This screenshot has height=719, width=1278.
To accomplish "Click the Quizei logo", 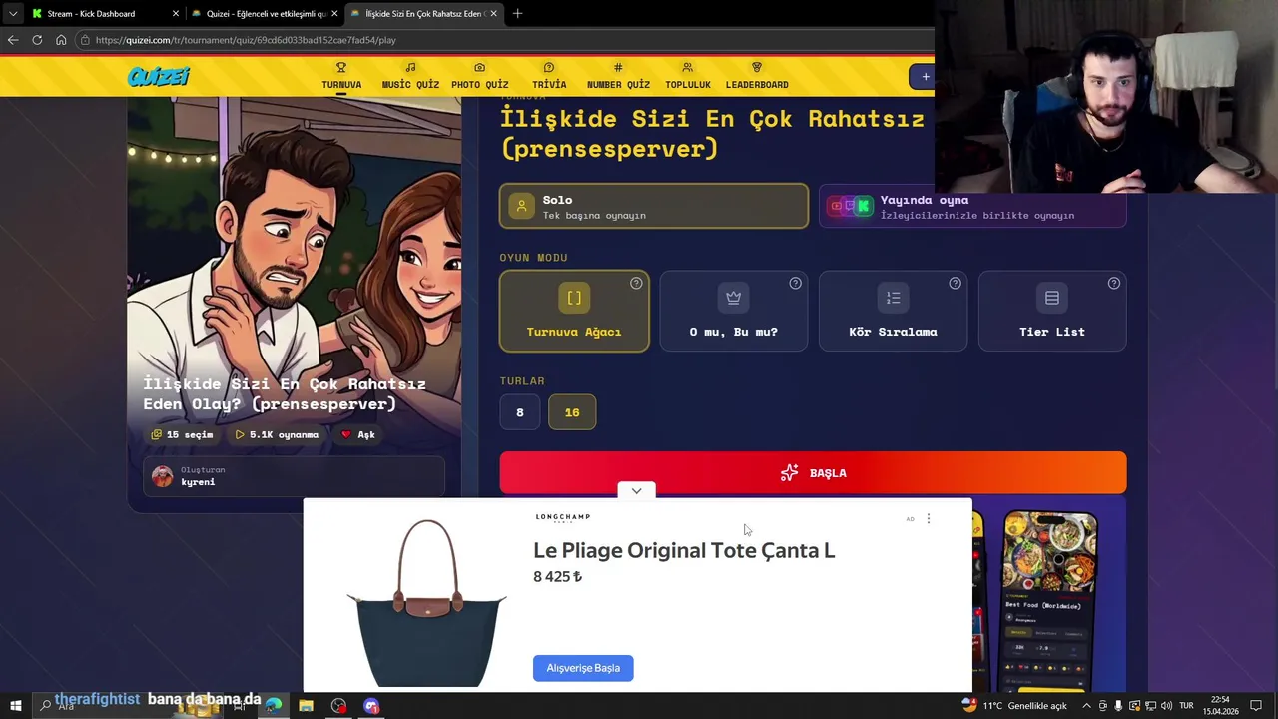I will pyautogui.click(x=158, y=77).
